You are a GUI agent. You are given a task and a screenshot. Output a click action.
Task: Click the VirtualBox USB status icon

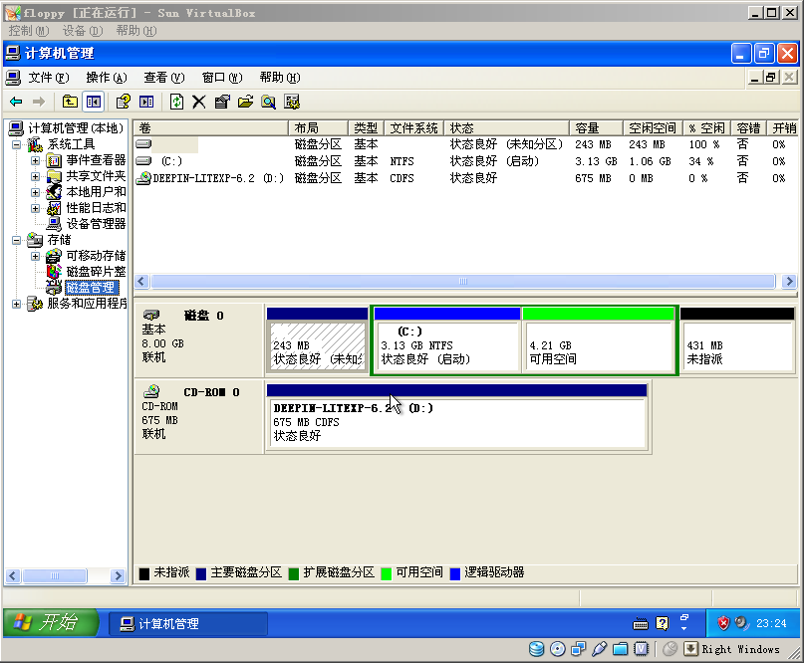click(x=600, y=649)
